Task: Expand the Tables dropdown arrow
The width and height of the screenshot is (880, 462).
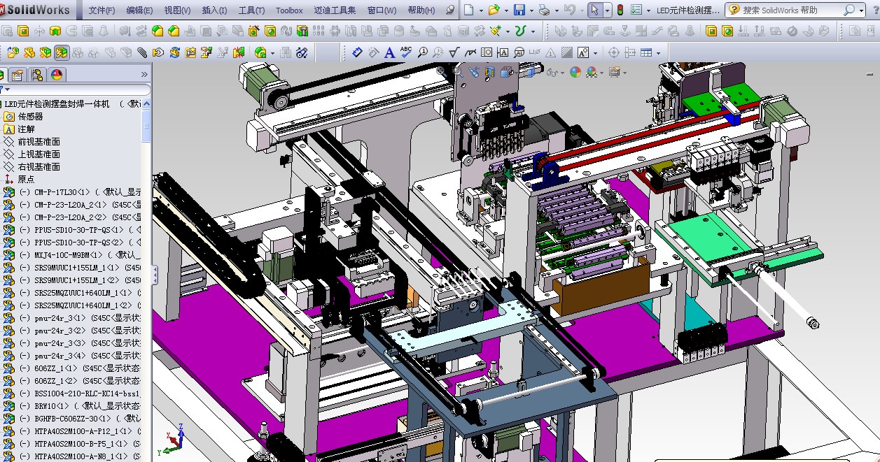Action: pos(659,52)
